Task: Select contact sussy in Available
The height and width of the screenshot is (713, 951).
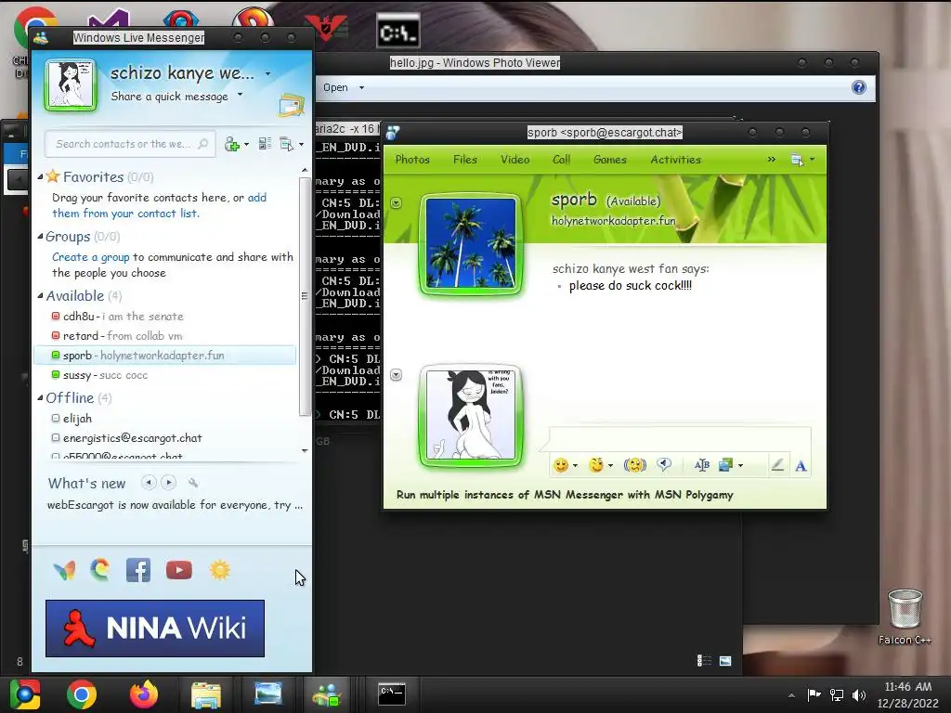Action: pyautogui.click(x=165, y=375)
